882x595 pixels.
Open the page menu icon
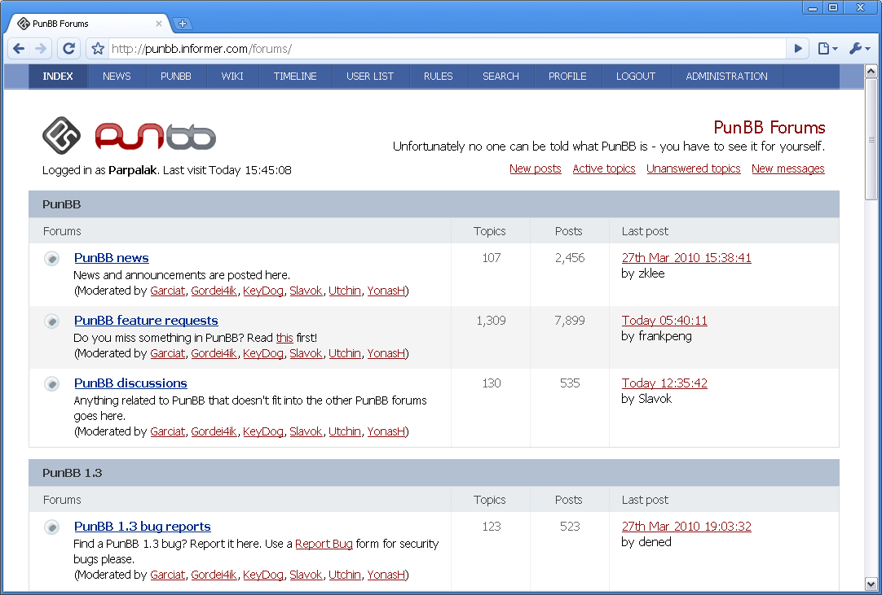[827, 49]
